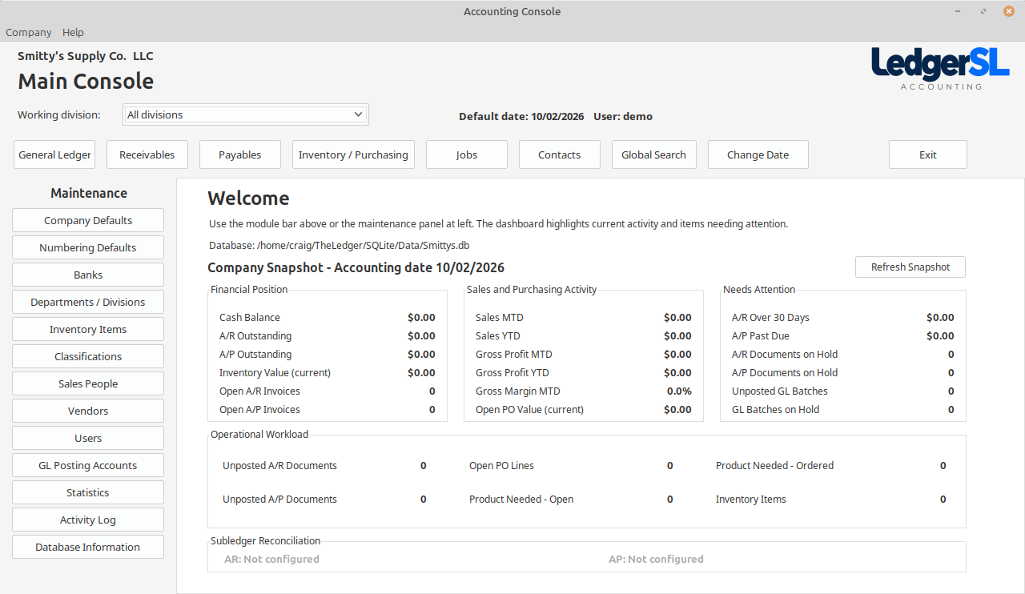
Task: Open the Help menu
Action: coord(73,33)
